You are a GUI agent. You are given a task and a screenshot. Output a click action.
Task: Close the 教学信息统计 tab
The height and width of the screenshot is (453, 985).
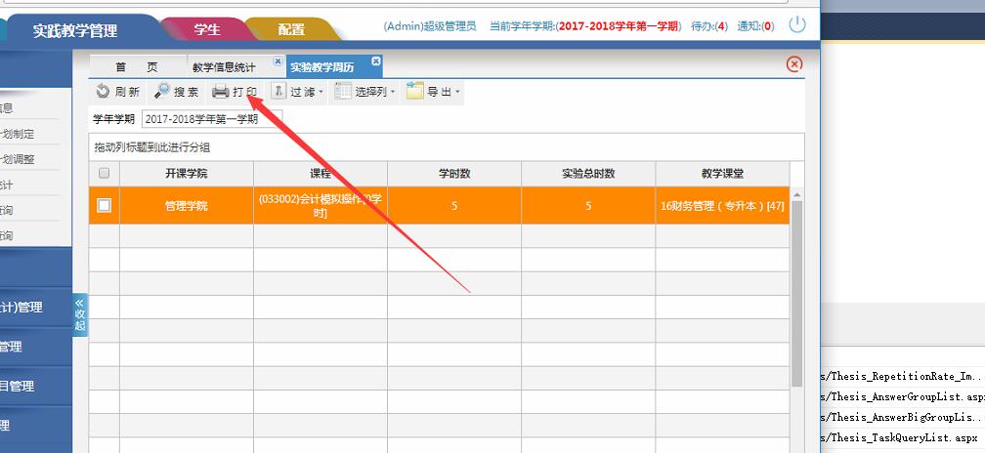tap(278, 62)
